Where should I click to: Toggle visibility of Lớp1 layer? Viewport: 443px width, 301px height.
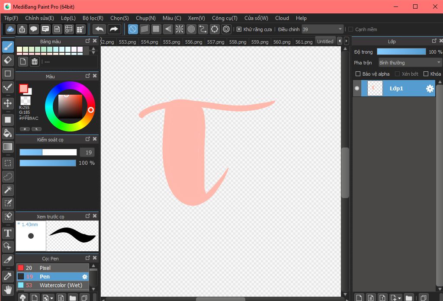pos(357,88)
